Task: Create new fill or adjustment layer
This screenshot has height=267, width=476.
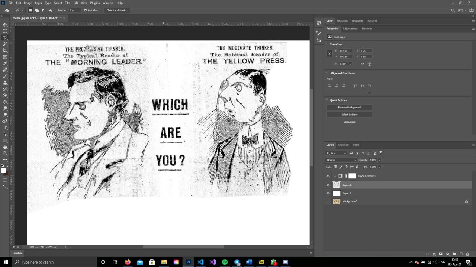Action: [x=448, y=254]
